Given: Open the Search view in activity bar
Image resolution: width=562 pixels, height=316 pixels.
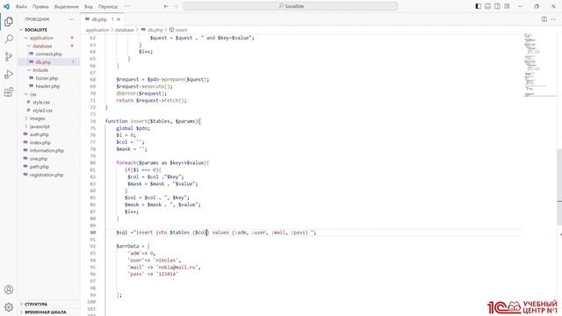Looking at the screenshot, I should [x=9, y=39].
